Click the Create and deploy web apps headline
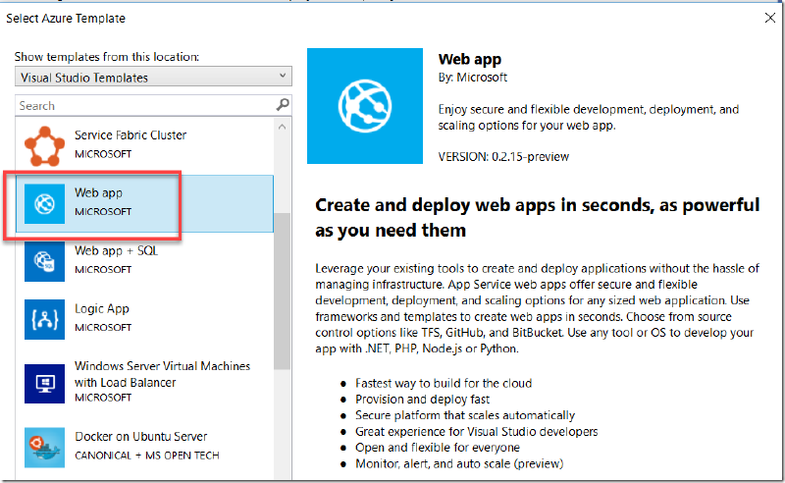The height and width of the screenshot is (483, 785). (537, 218)
